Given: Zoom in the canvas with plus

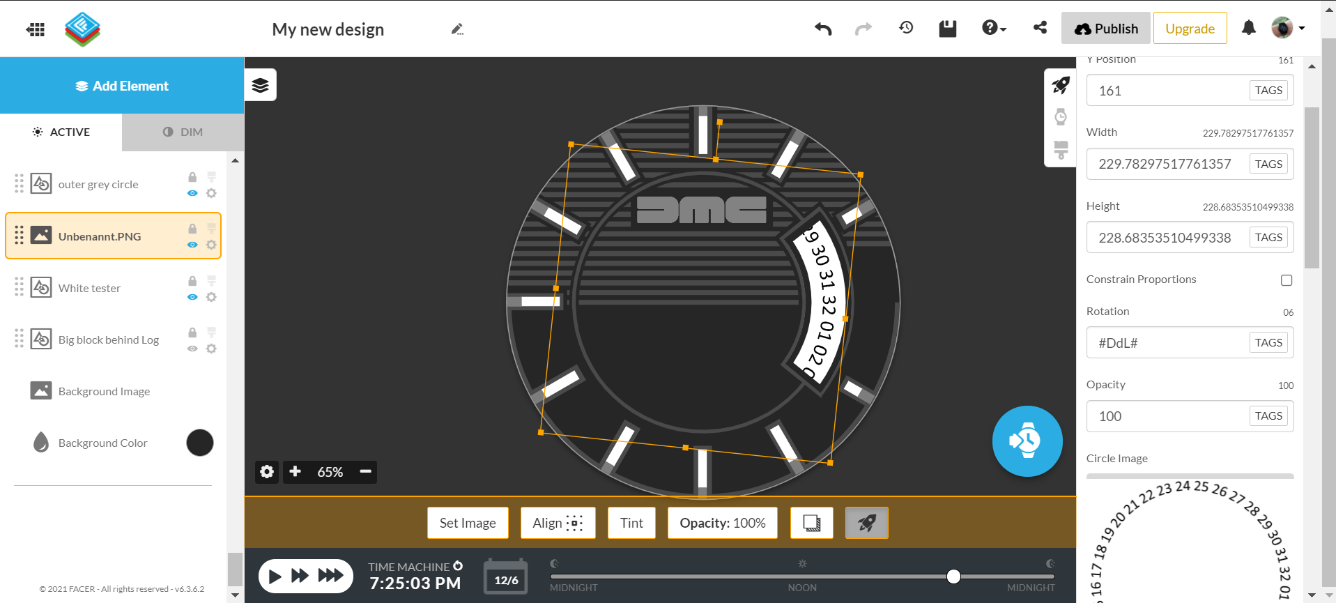Looking at the screenshot, I should [295, 471].
